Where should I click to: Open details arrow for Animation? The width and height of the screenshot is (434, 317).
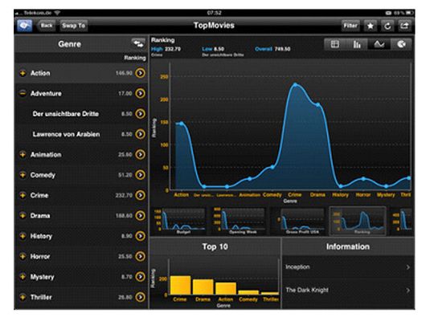[141, 155]
